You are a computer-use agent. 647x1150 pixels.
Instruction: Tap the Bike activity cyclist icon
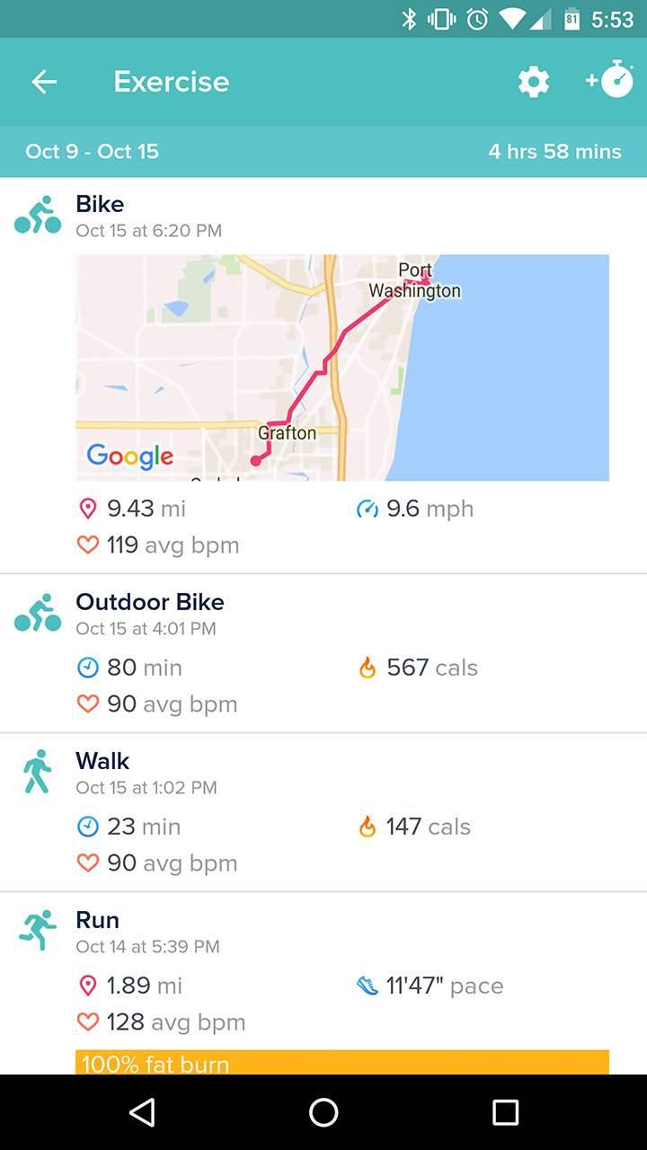click(x=38, y=216)
